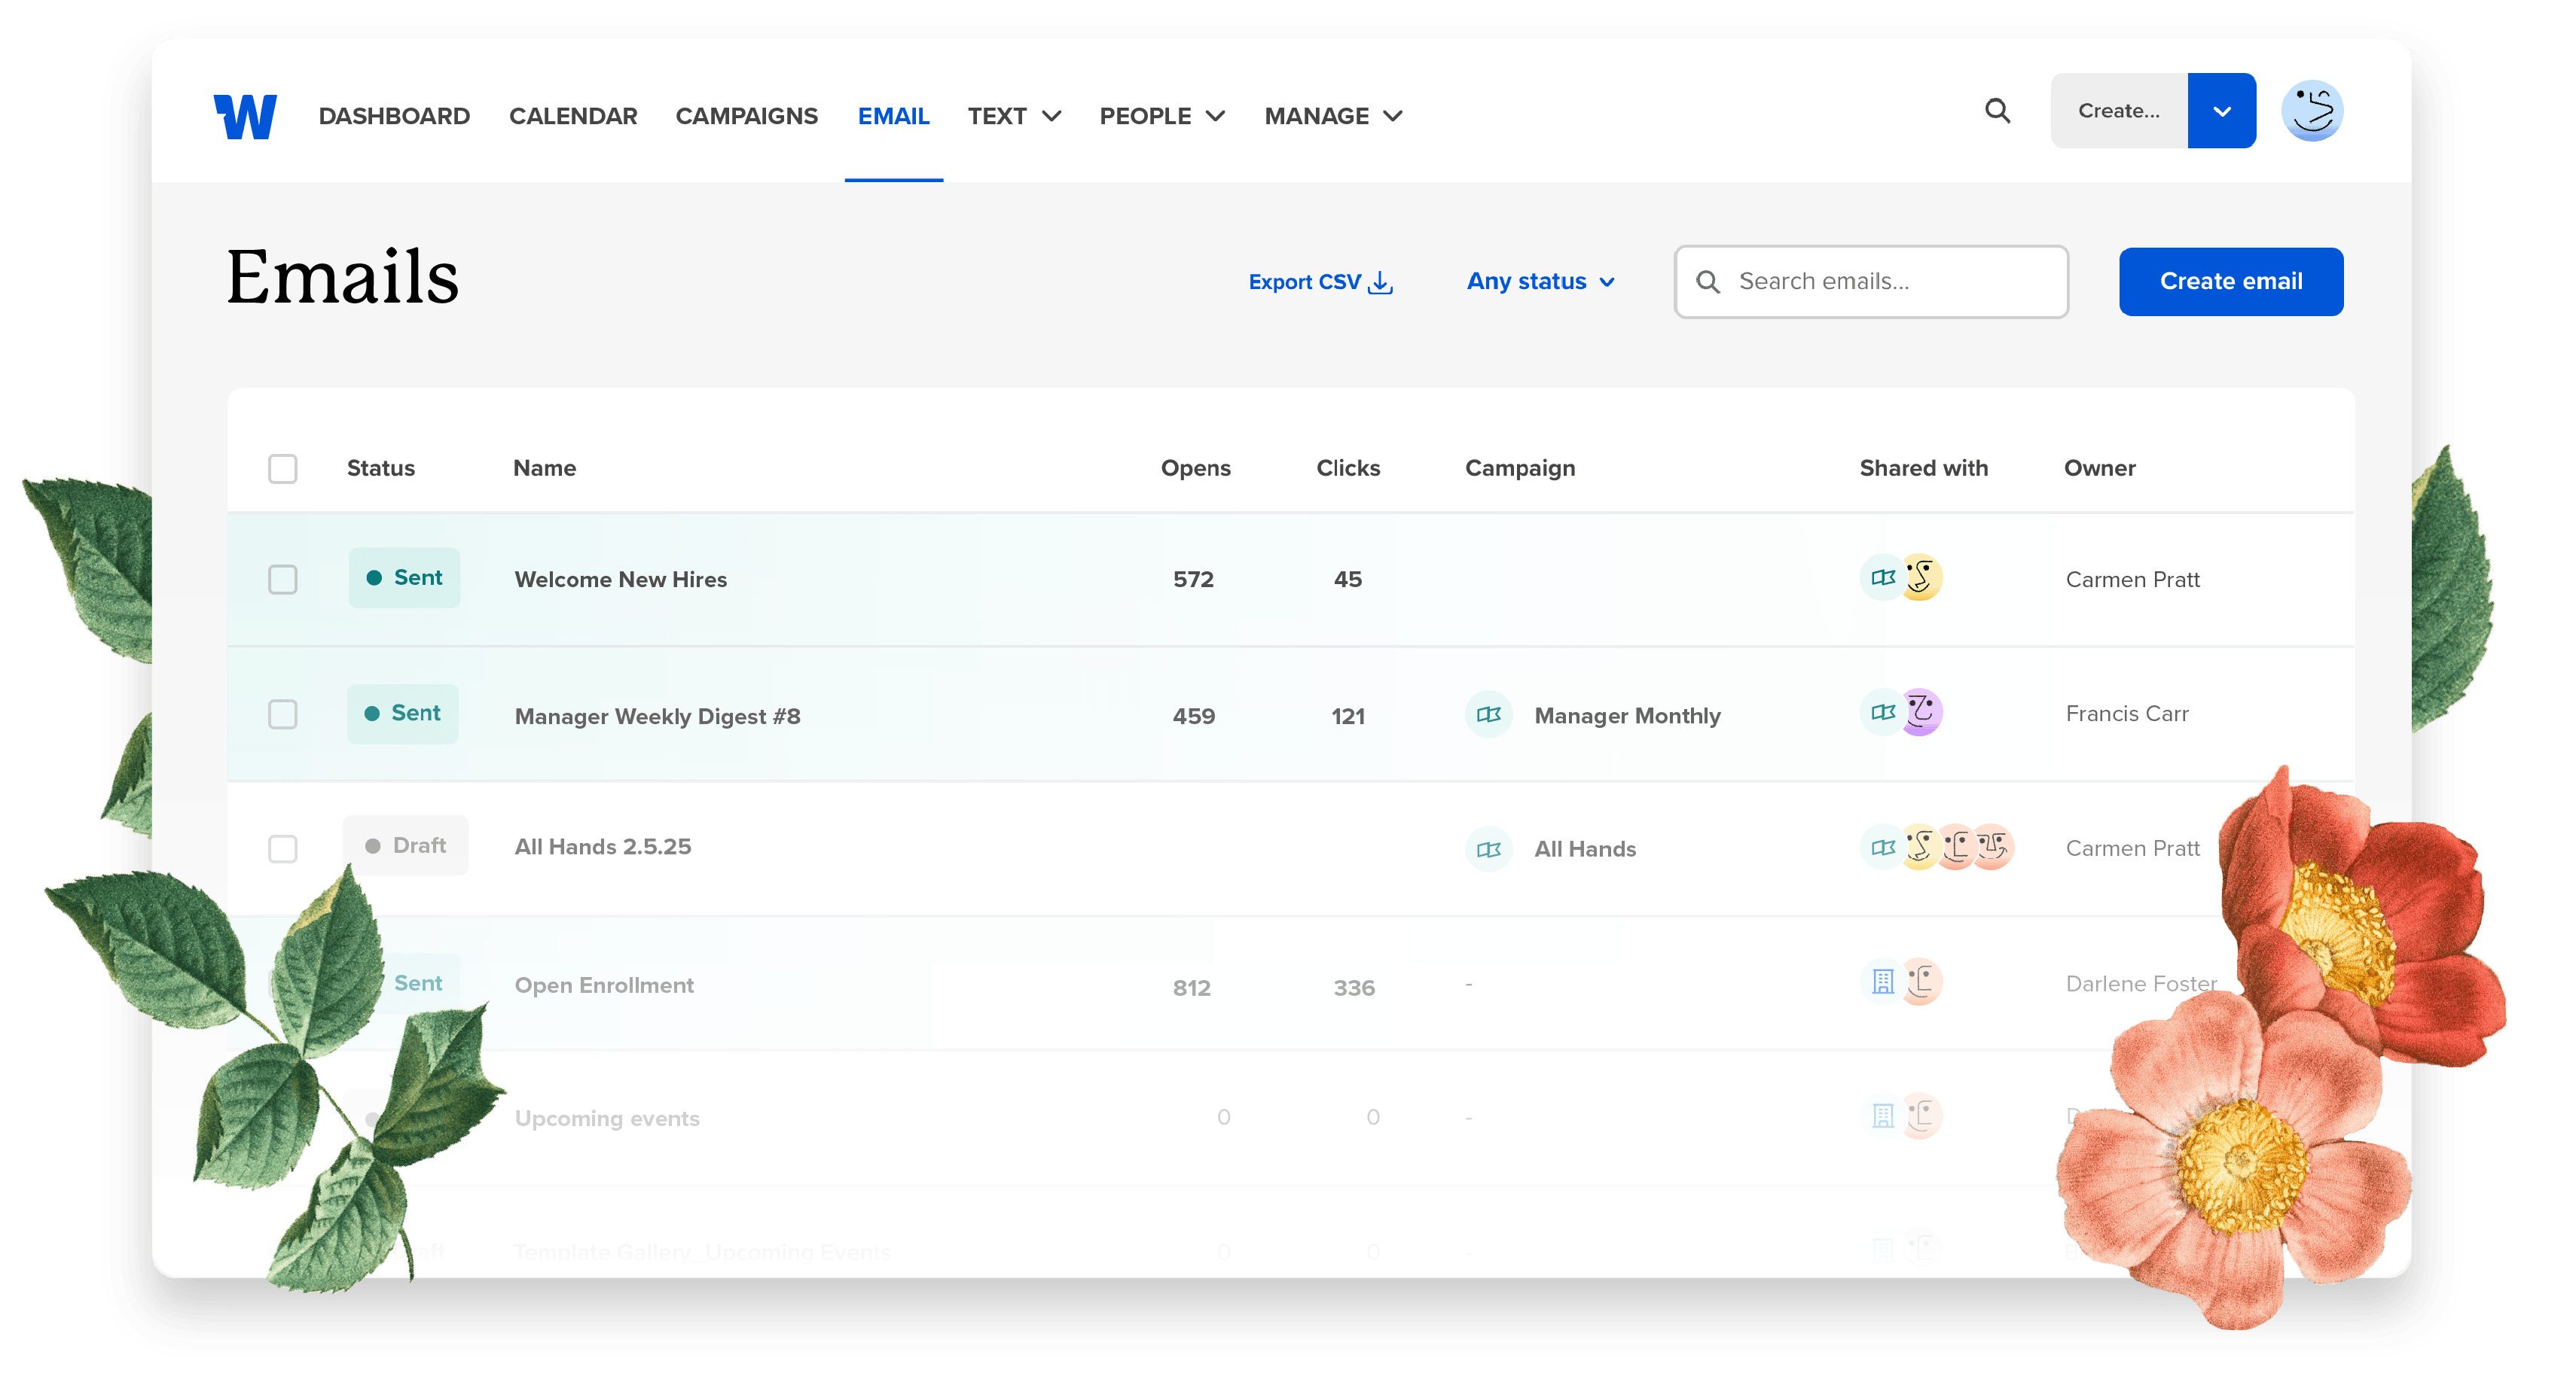The image size is (2576, 1376).
Task: Click the last pink avatar in All Hands row
Action: click(x=1992, y=848)
